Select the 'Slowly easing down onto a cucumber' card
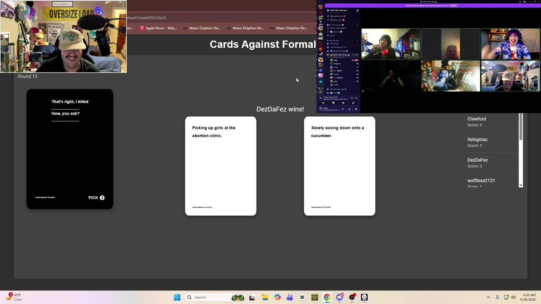Image resolution: width=541 pixels, height=304 pixels. [x=339, y=166]
